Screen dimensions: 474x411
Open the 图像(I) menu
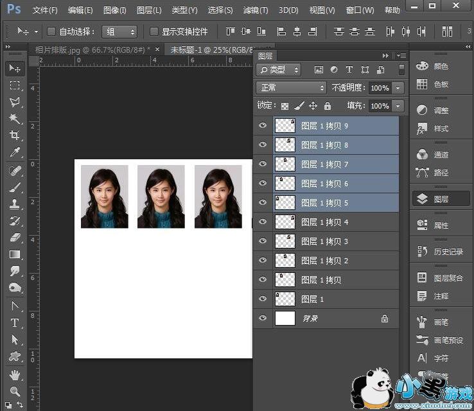click(x=115, y=10)
